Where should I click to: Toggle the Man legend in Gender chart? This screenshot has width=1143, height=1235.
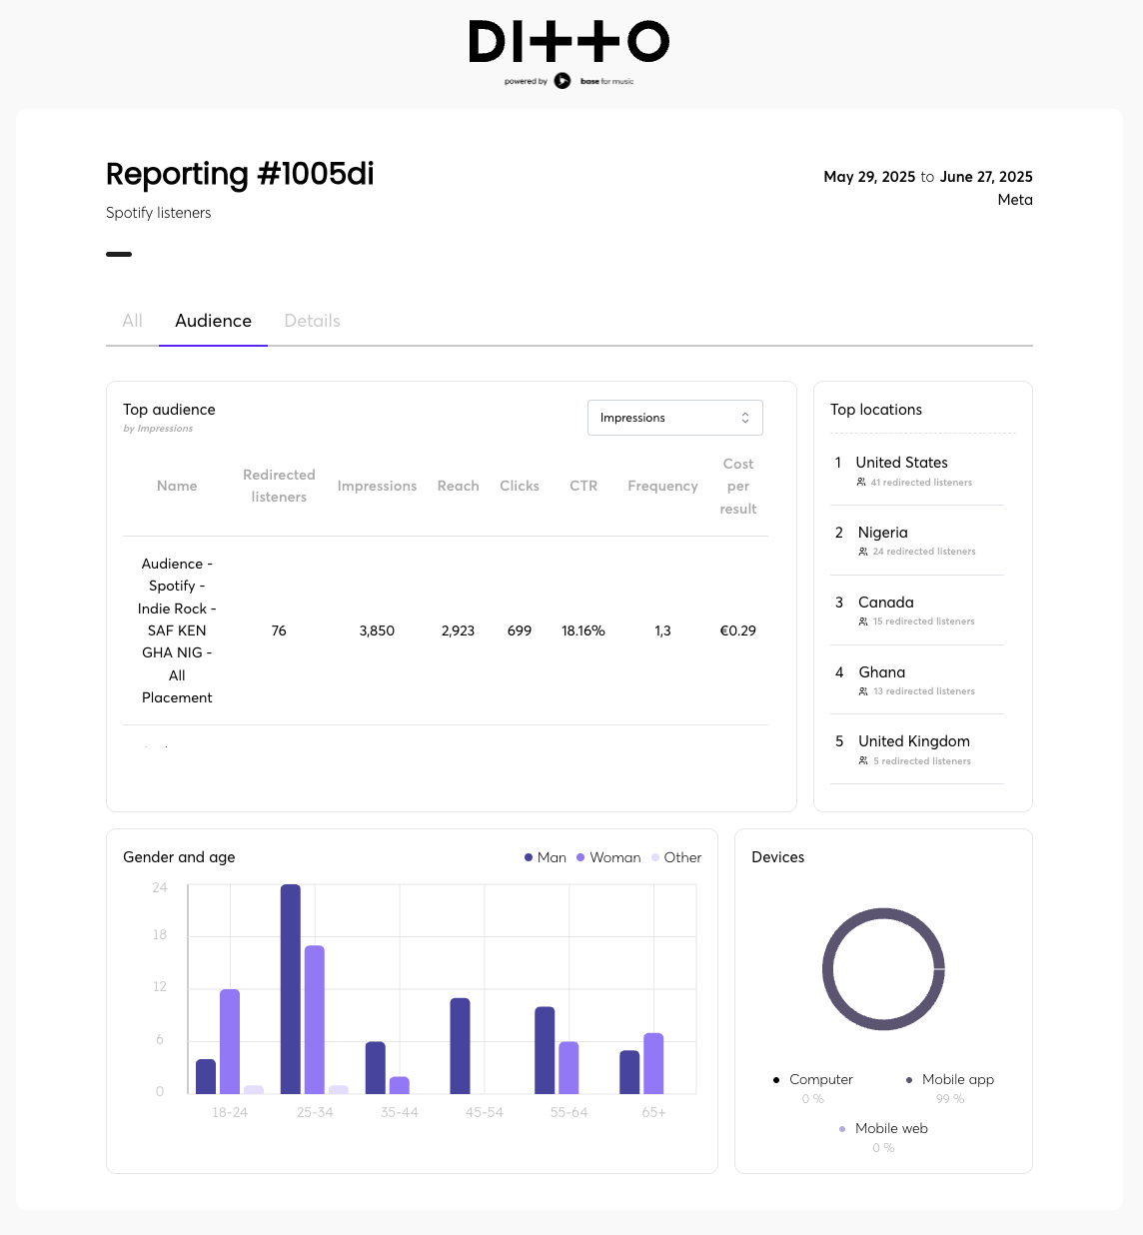pos(546,857)
